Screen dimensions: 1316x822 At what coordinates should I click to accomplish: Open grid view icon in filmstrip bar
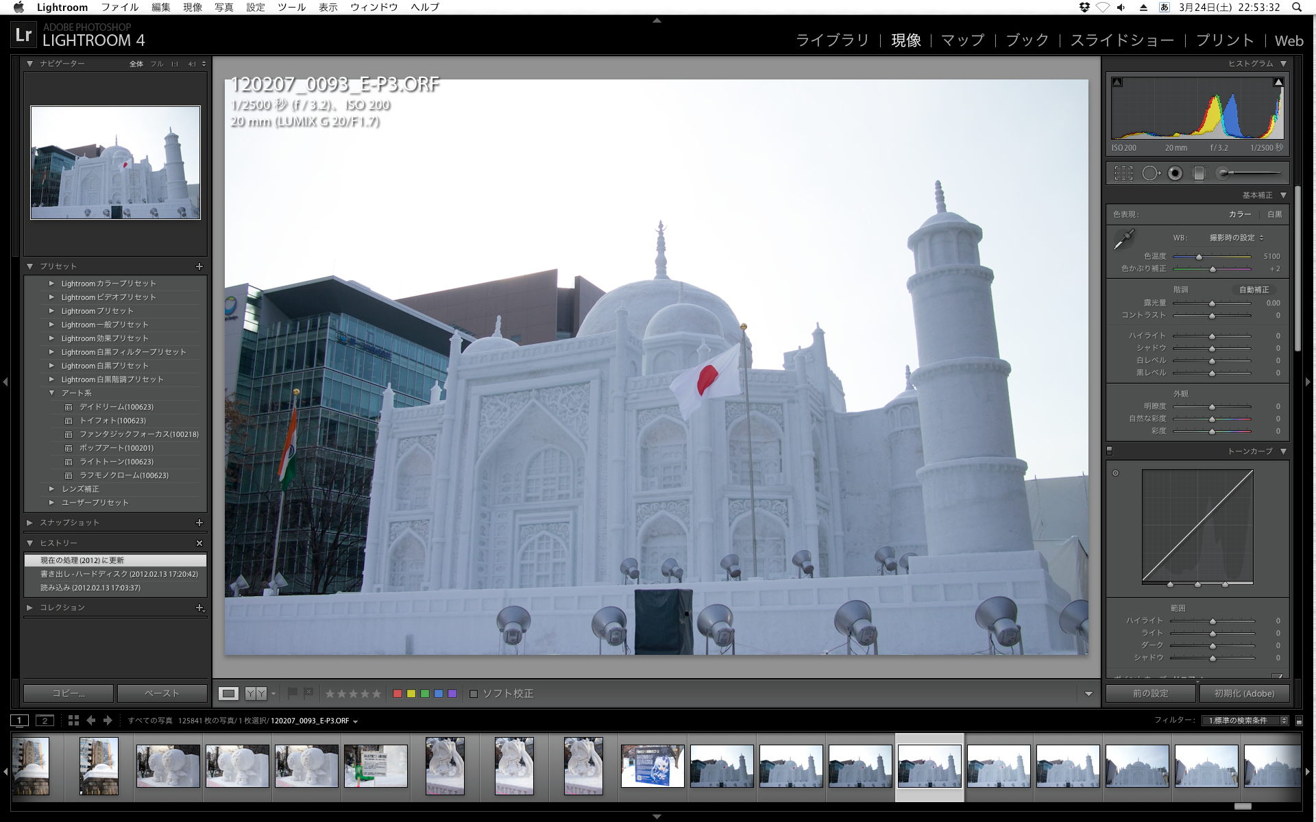coord(73,720)
